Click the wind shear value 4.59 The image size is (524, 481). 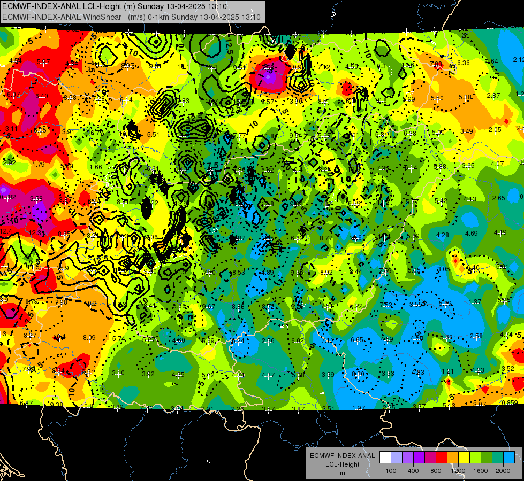click(x=387, y=339)
